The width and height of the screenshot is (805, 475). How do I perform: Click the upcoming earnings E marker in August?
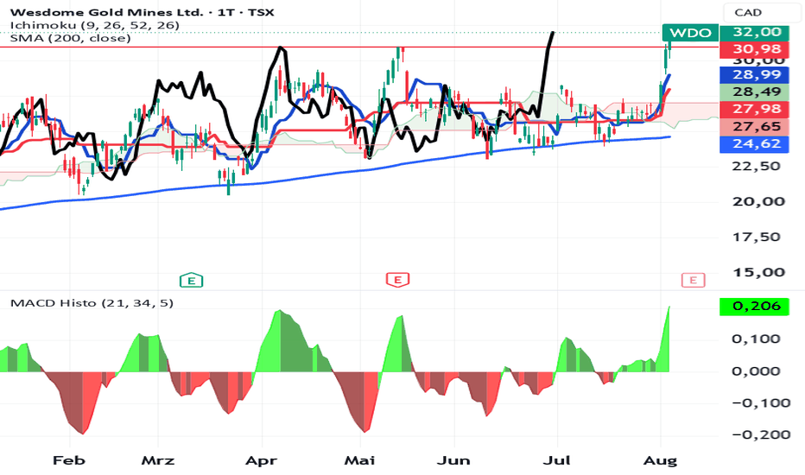point(693,280)
